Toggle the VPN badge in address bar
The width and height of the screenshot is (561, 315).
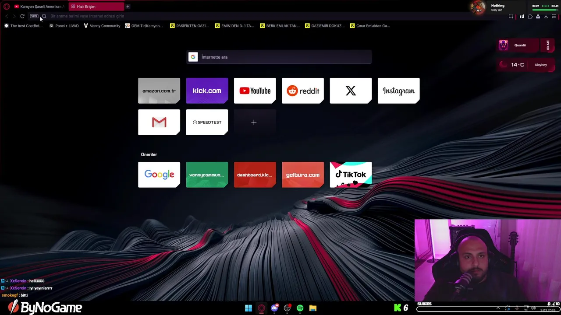34,16
